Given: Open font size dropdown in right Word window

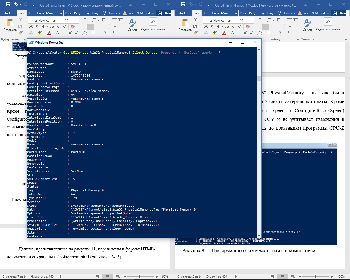Looking at the screenshot, I should coord(252,20).
